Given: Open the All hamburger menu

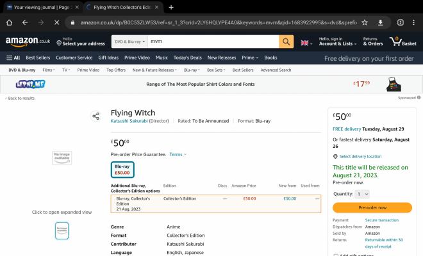Looking at the screenshot, I should point(13,58).
